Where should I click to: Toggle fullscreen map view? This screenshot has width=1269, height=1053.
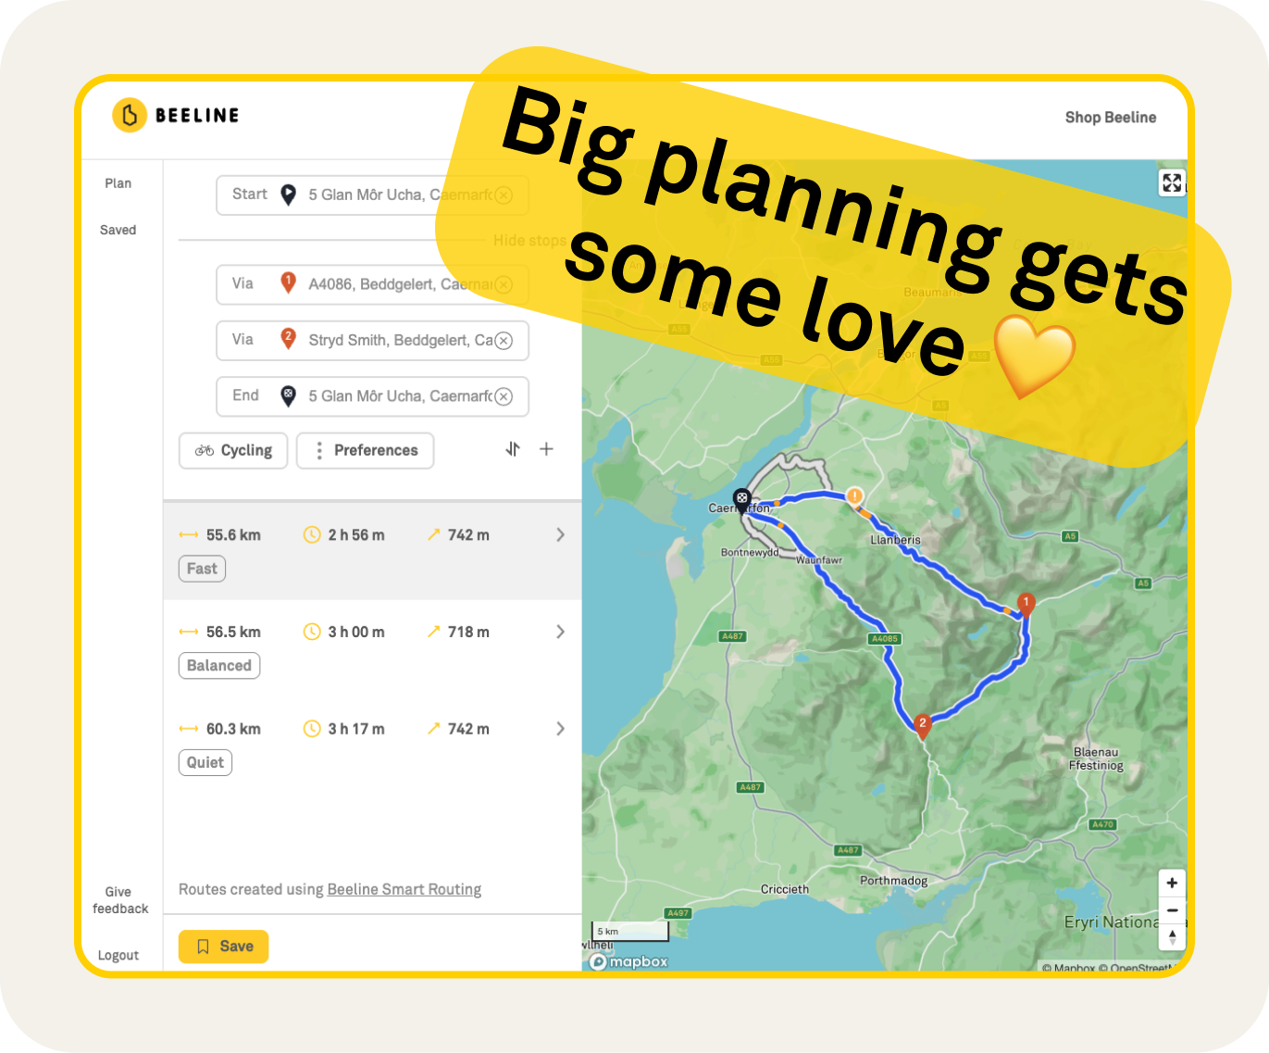click(x=1172, y=182)
